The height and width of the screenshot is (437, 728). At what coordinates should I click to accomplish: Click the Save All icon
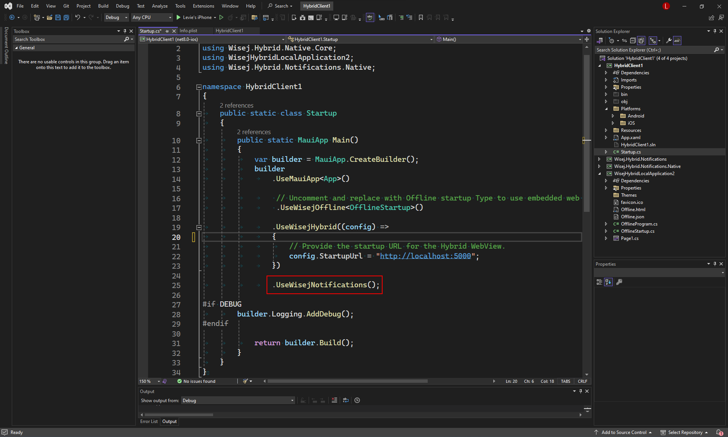pos(66,17)
